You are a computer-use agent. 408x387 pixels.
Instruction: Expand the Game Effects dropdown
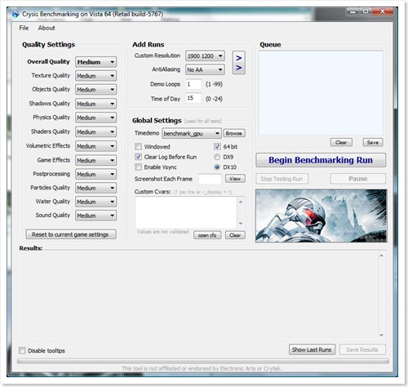[x=95, y=160]
